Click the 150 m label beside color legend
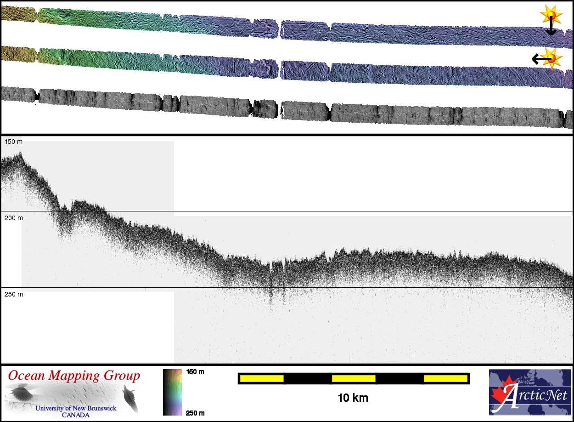Image resolution: width=574 pixels, height=422 pixels. [x=195, y=371]
